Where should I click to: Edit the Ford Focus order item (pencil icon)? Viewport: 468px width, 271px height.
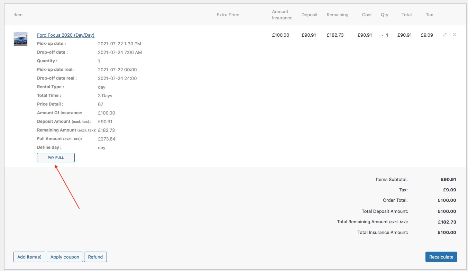(x=445, y=35)
